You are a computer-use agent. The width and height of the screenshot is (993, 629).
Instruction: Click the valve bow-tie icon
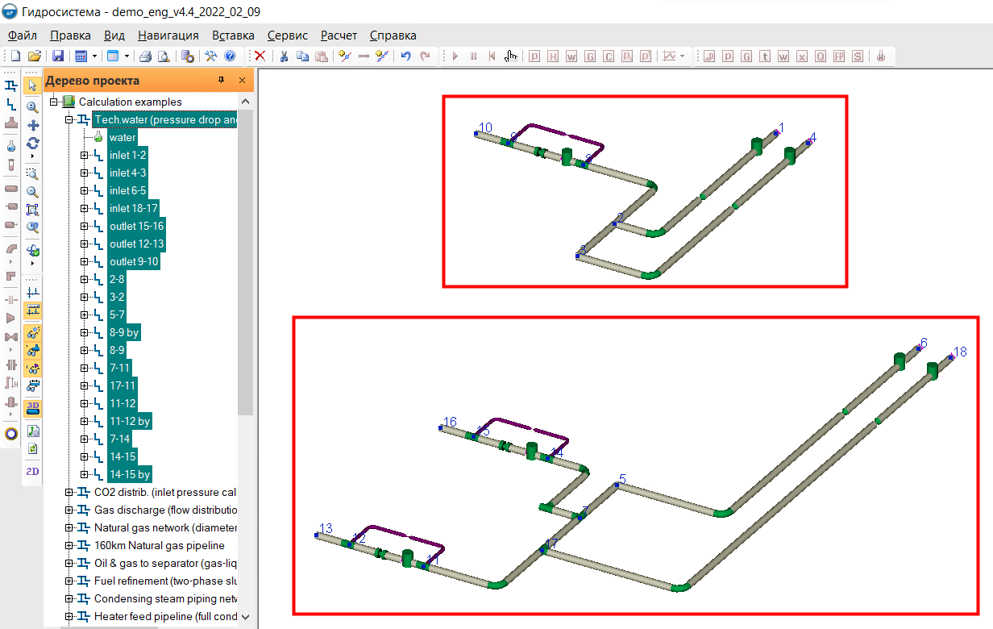coord(11,336)
